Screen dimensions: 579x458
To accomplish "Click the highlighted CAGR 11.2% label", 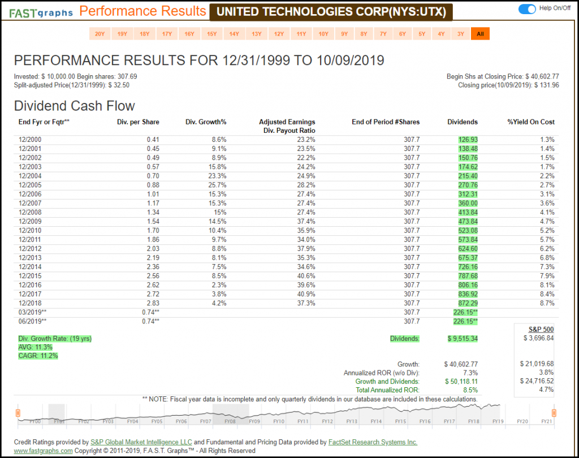I will click(x=38, y=356).
